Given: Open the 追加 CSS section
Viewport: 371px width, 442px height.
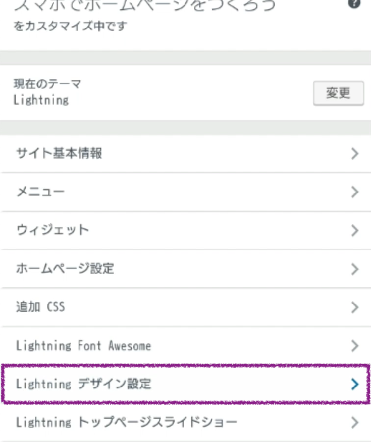Looking at the screenshot, I should point(40,307).
